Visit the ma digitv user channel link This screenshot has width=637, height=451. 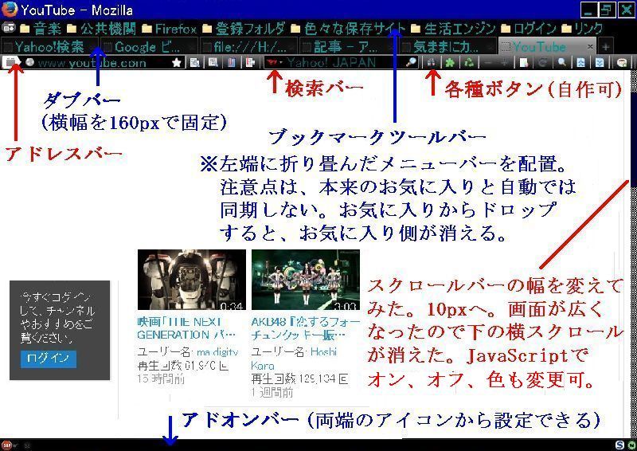217,351
